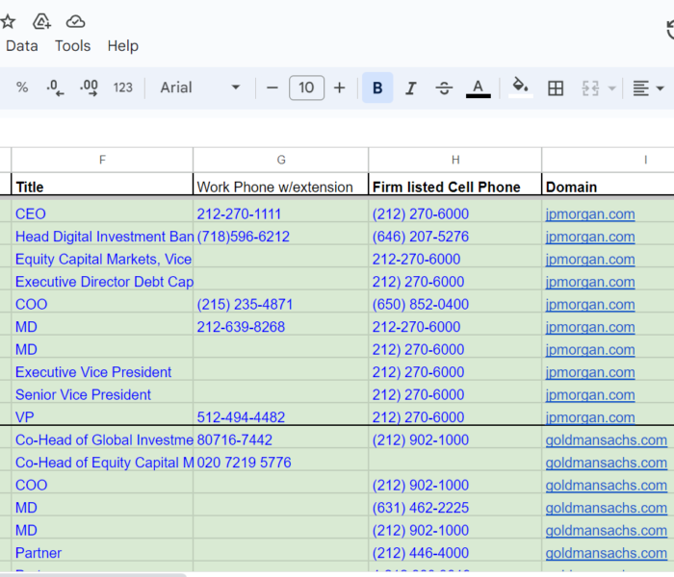This screenshot has width=674, height=577.
Task: Open goldmansachs.com link in Partner row
Action: click(x=606, y=553)
